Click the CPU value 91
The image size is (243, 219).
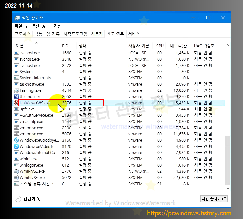(159, 184)
